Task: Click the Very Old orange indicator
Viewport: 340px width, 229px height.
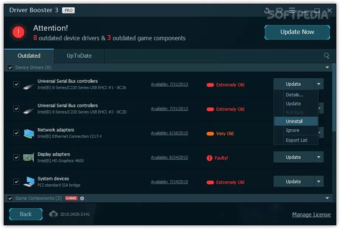Action: point(210,134)
